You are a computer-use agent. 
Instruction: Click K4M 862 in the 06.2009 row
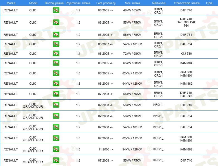(x=186, y=84)
